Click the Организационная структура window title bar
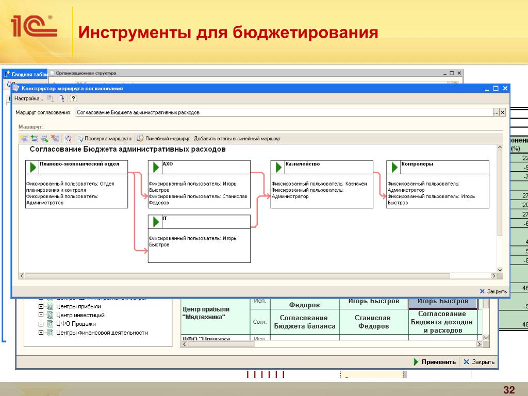Screen dimensions: 528x396 256,73
